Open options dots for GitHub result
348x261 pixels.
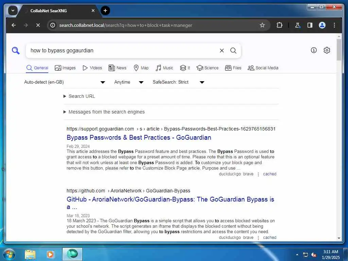point(258,238)
